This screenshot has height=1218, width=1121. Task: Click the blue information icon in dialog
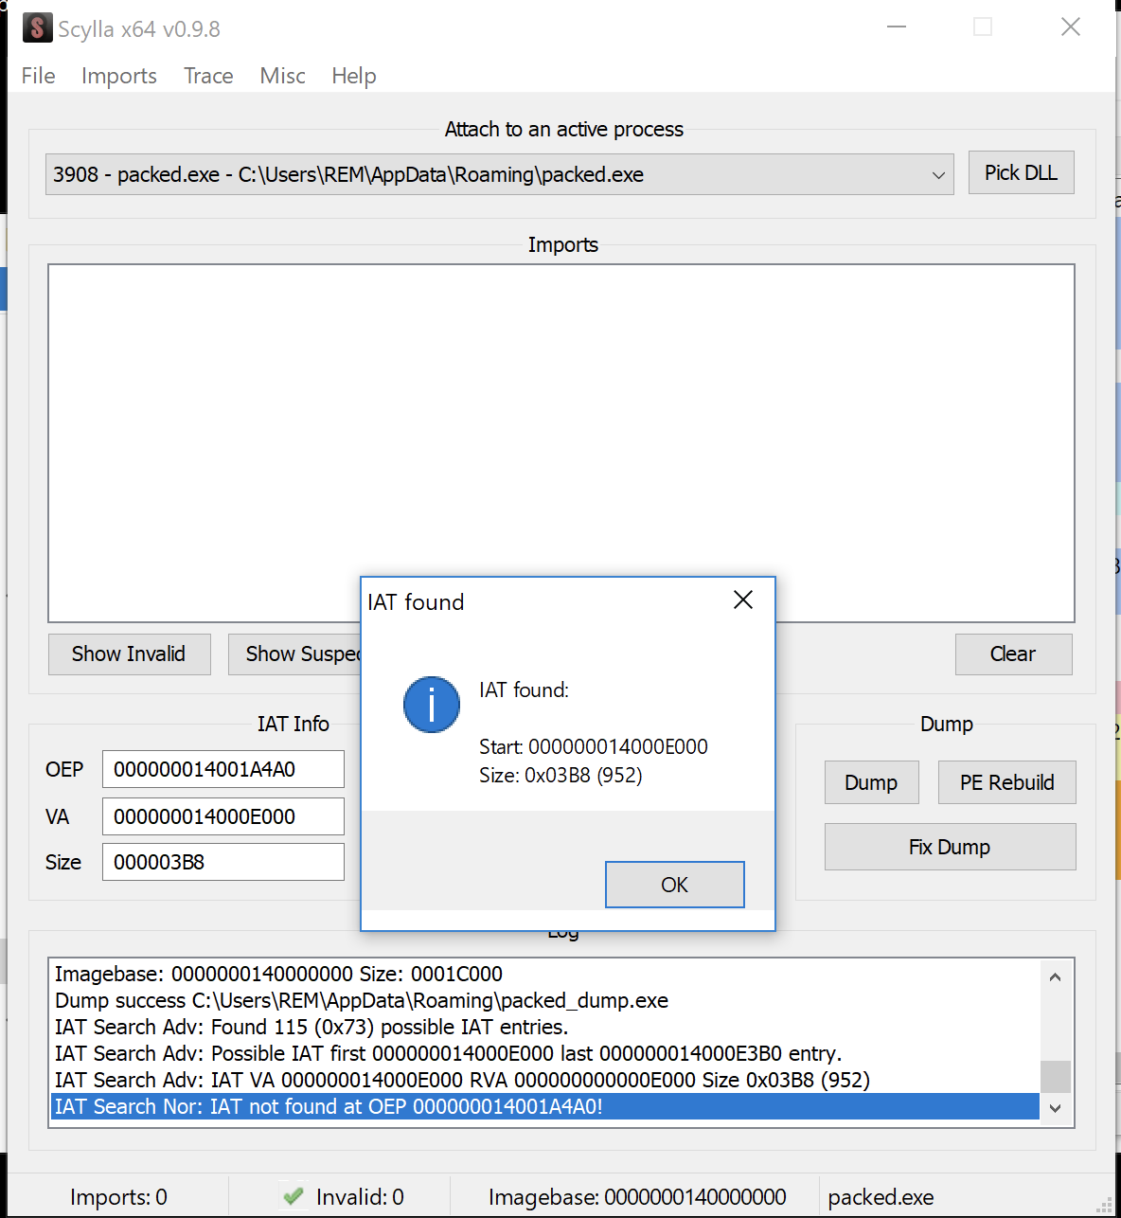(432, 705)
